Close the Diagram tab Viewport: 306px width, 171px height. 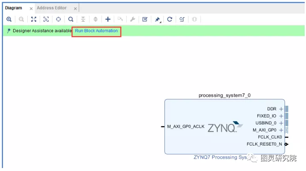click(x=31, y=8)
